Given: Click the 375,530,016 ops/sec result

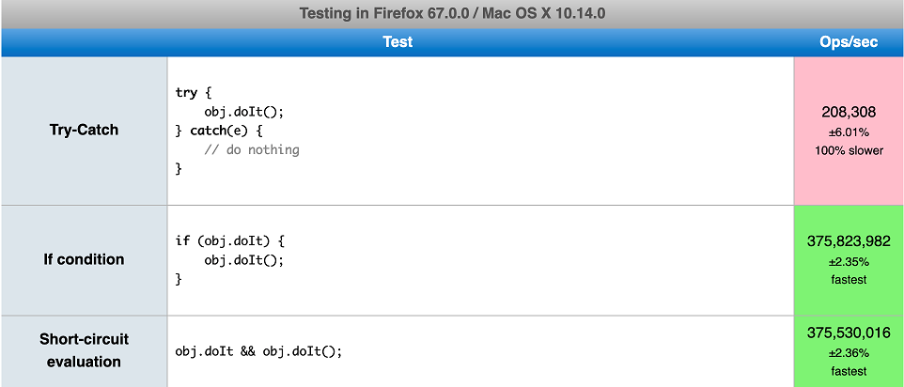Looking at the screenshot, I should 849,333.
